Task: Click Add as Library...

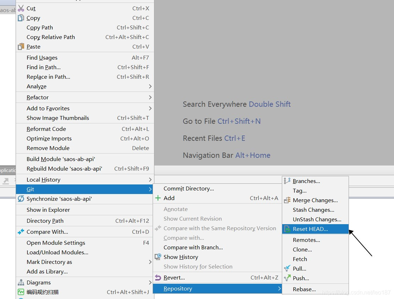Action: coord(85,271)
